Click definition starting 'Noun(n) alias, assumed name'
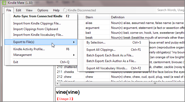185x102 pixels. [147, 23]
